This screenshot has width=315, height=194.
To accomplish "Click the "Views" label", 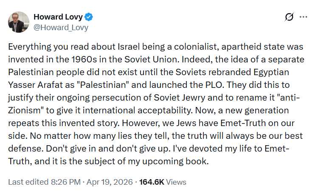I will 177,182.
